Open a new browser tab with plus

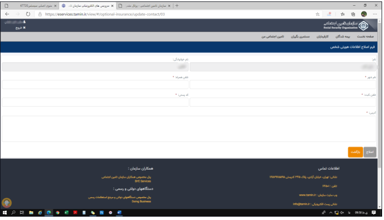click(177, 6)
